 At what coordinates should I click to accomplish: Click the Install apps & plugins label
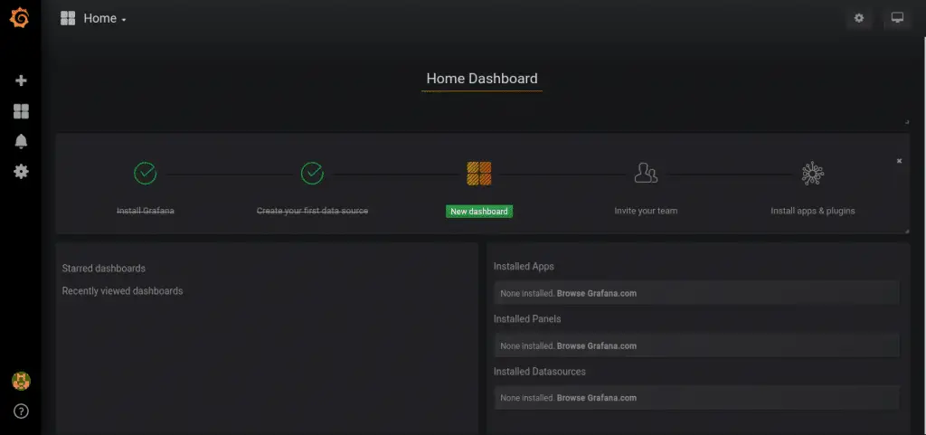click(813, 211)
